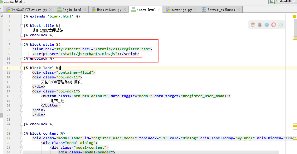Click fold end marker on line 10
Screen dimensions: 297x154
[22, 59]
